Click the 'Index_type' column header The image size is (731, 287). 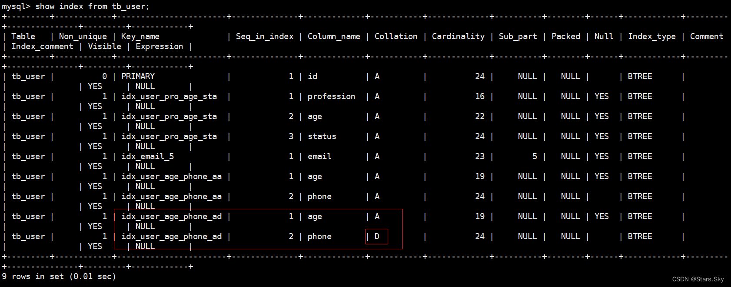point(652,37)
